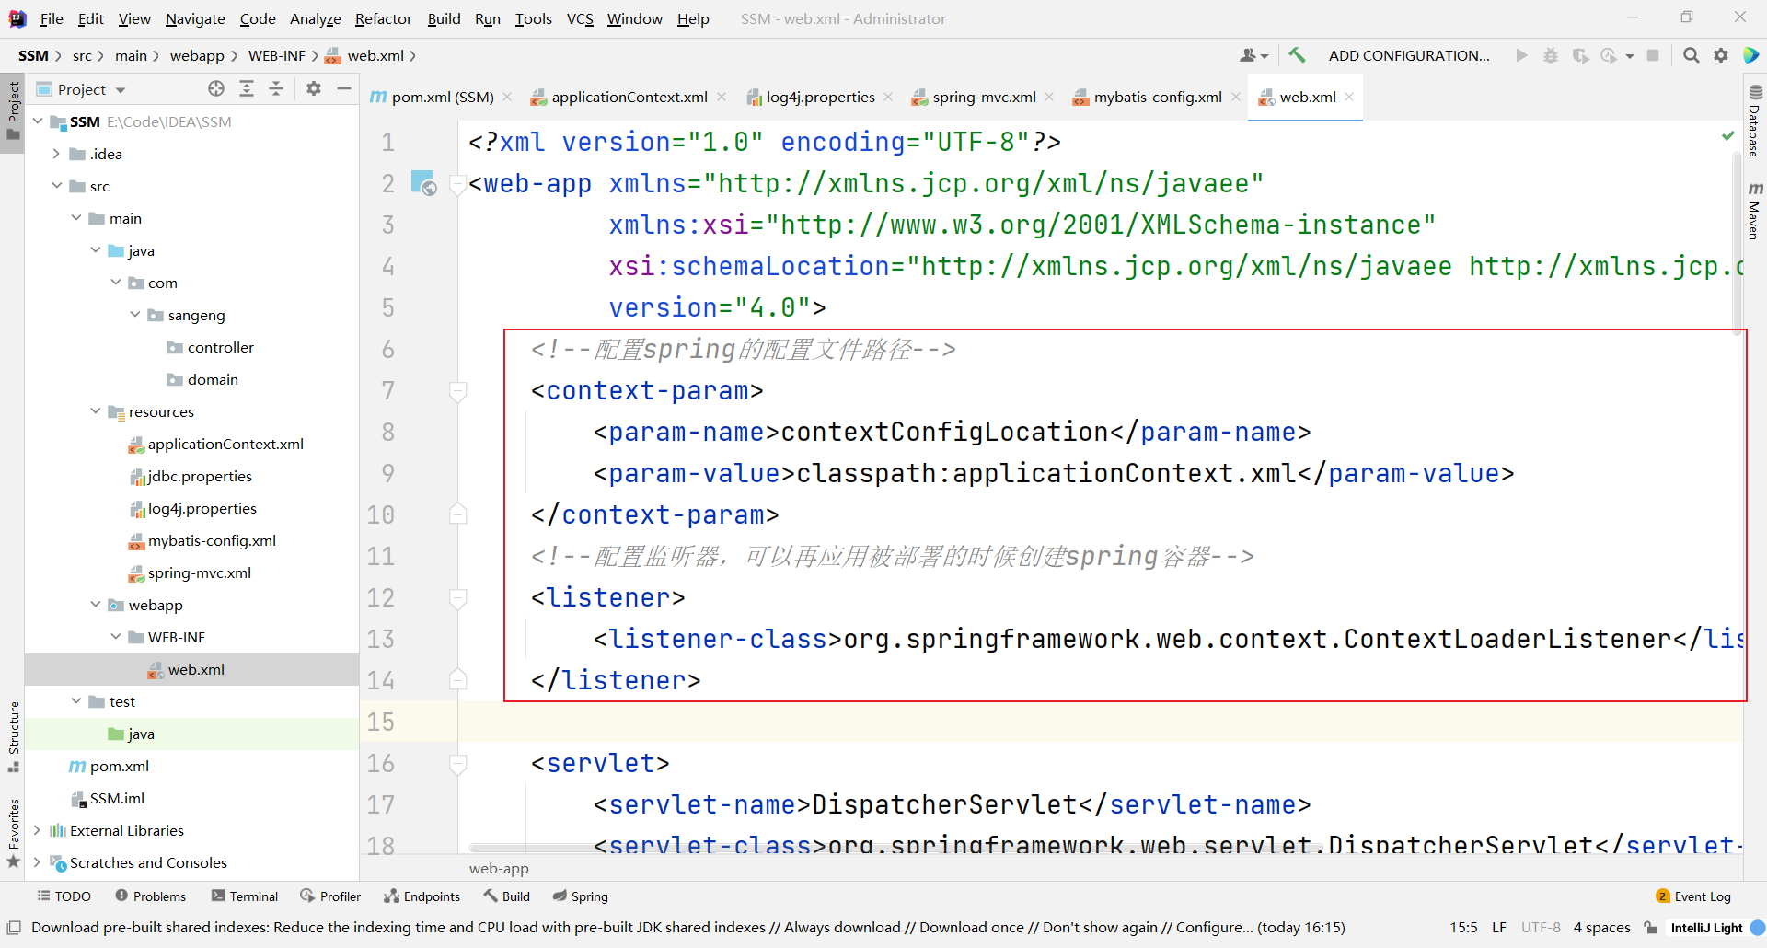1767x948 pixels.
Task: Click the JetBrains colorful logo icon
Action: (x=1751, y=55)
